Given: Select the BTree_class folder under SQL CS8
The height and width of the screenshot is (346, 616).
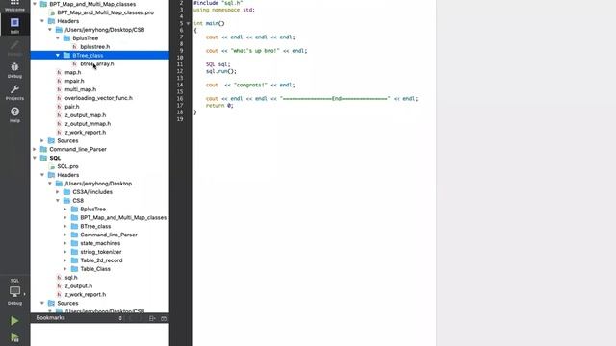Looking at the screenshot, I should (x=95, y=227).
